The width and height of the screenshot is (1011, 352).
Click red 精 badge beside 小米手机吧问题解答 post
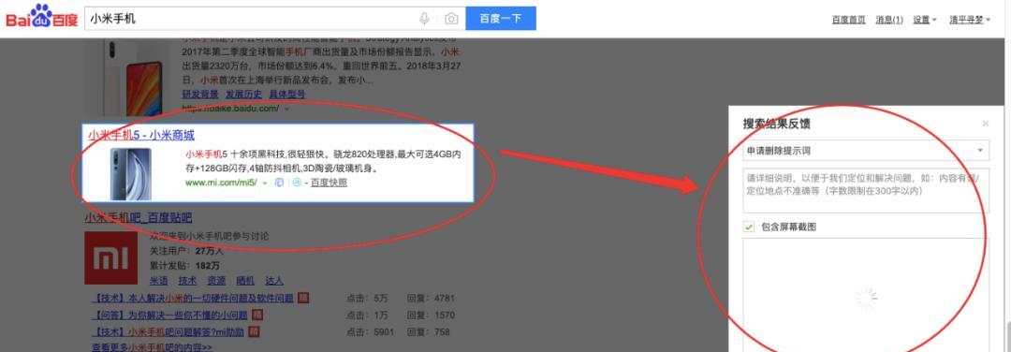[x=254, y=331]
